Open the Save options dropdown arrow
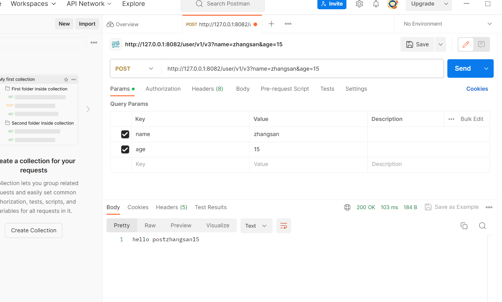The image size is (502, 302). 441,44
